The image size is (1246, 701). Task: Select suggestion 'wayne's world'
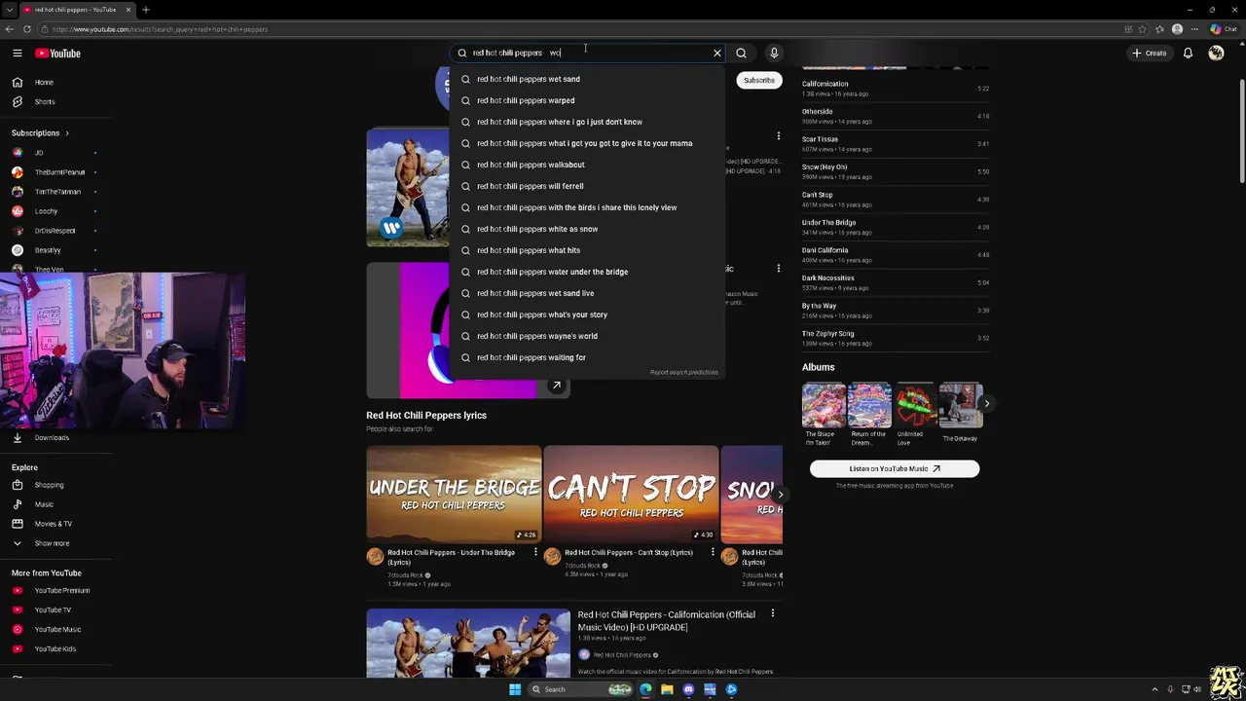587,336
